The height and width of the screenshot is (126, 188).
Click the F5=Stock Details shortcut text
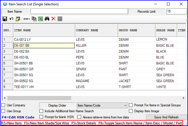click(84, 123)
